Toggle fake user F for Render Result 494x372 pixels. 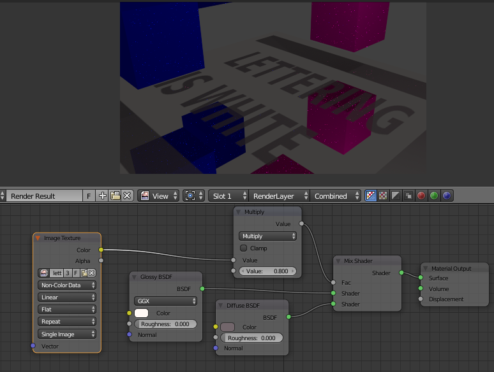click(x=89, y=196)
